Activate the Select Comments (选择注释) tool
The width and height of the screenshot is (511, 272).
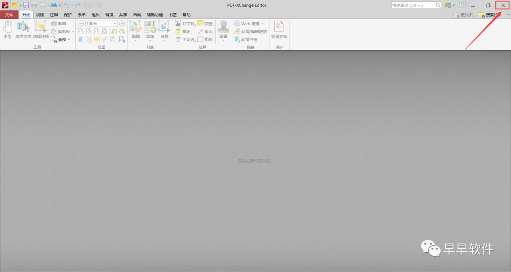(x=41, y=29)
